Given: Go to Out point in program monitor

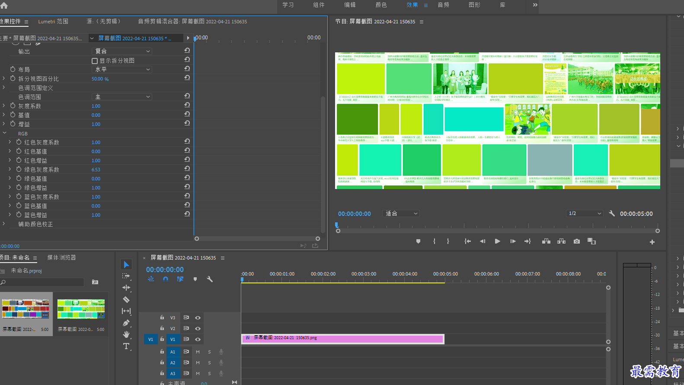Looking at the screenshot, I should click(527, 241).
